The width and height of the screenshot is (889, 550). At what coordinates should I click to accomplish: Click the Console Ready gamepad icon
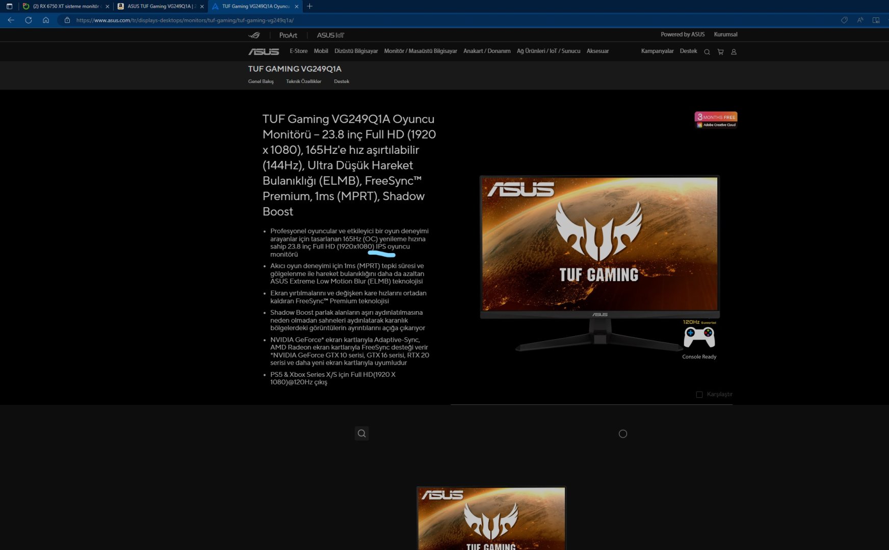click(699, 338)
